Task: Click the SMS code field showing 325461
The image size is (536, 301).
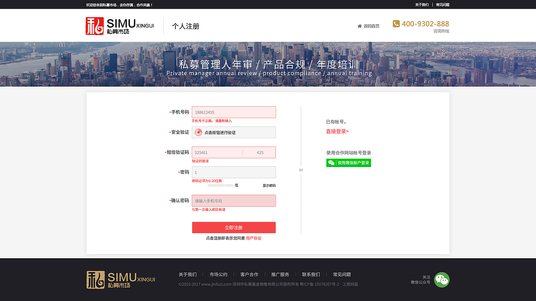Action: coord(218,152)
